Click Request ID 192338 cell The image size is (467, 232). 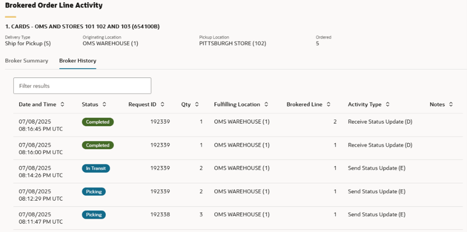160,215
